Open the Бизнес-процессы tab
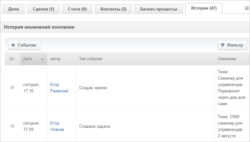Screen dimensions: 250x142 pos(159,9)
